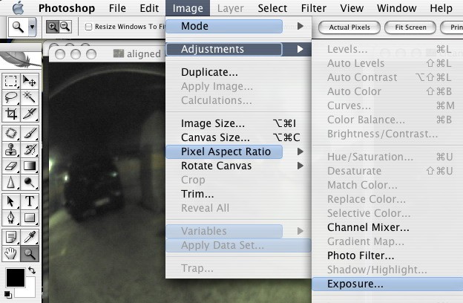Expand the Mode submenu

pyautogui.click(x=238, y=26)
